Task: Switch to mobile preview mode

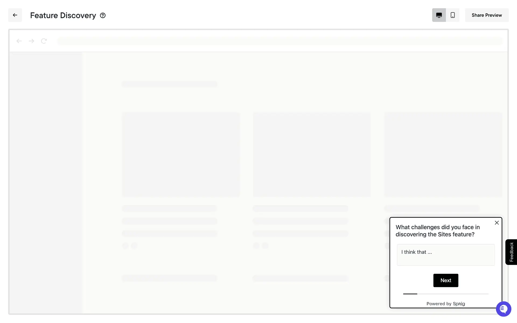Action: point(453,15)
